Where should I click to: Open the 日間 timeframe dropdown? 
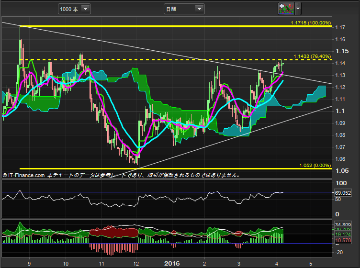coord(184,9)
